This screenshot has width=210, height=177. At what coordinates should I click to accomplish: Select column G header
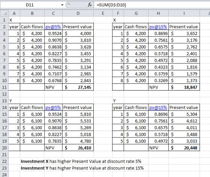136,13
